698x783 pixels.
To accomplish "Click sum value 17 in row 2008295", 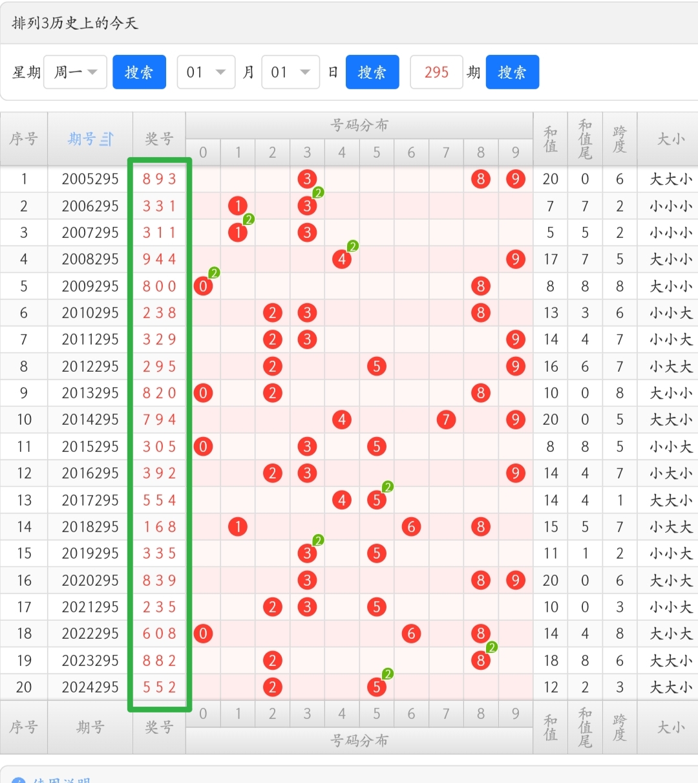I will [551, 259].
